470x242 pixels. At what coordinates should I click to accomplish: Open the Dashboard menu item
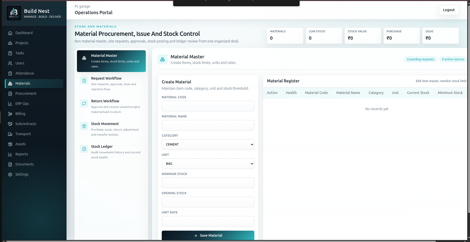(x=34, y=33)
